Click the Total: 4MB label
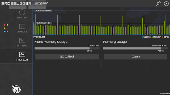 (x=93, y=46)
